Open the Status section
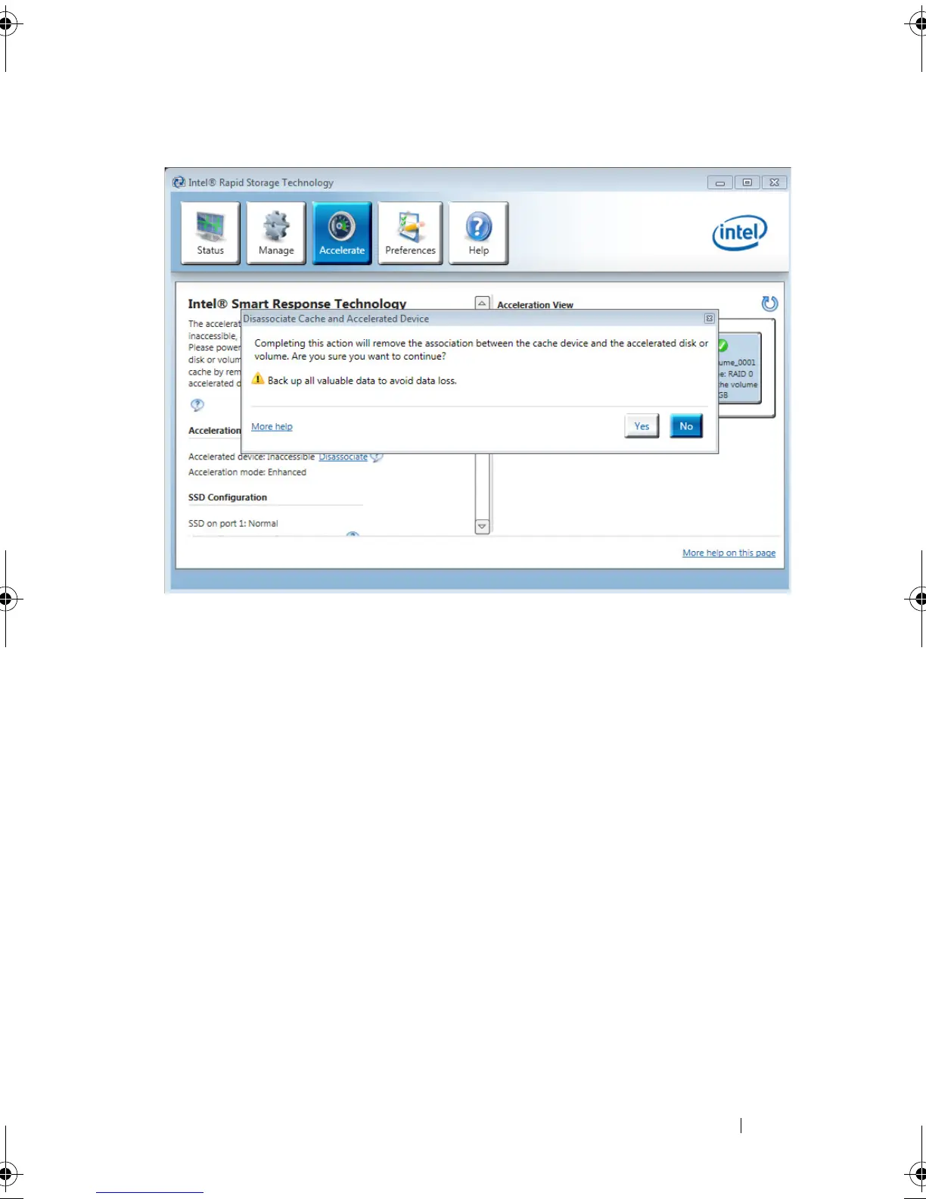Viewport: 926px width, 1199px height. coord(210,232)
